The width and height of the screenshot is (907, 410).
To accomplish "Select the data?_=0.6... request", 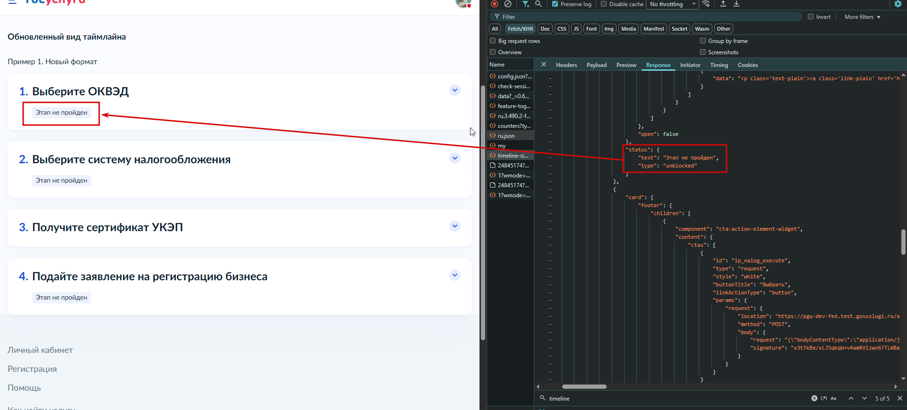I will [511, 96].
